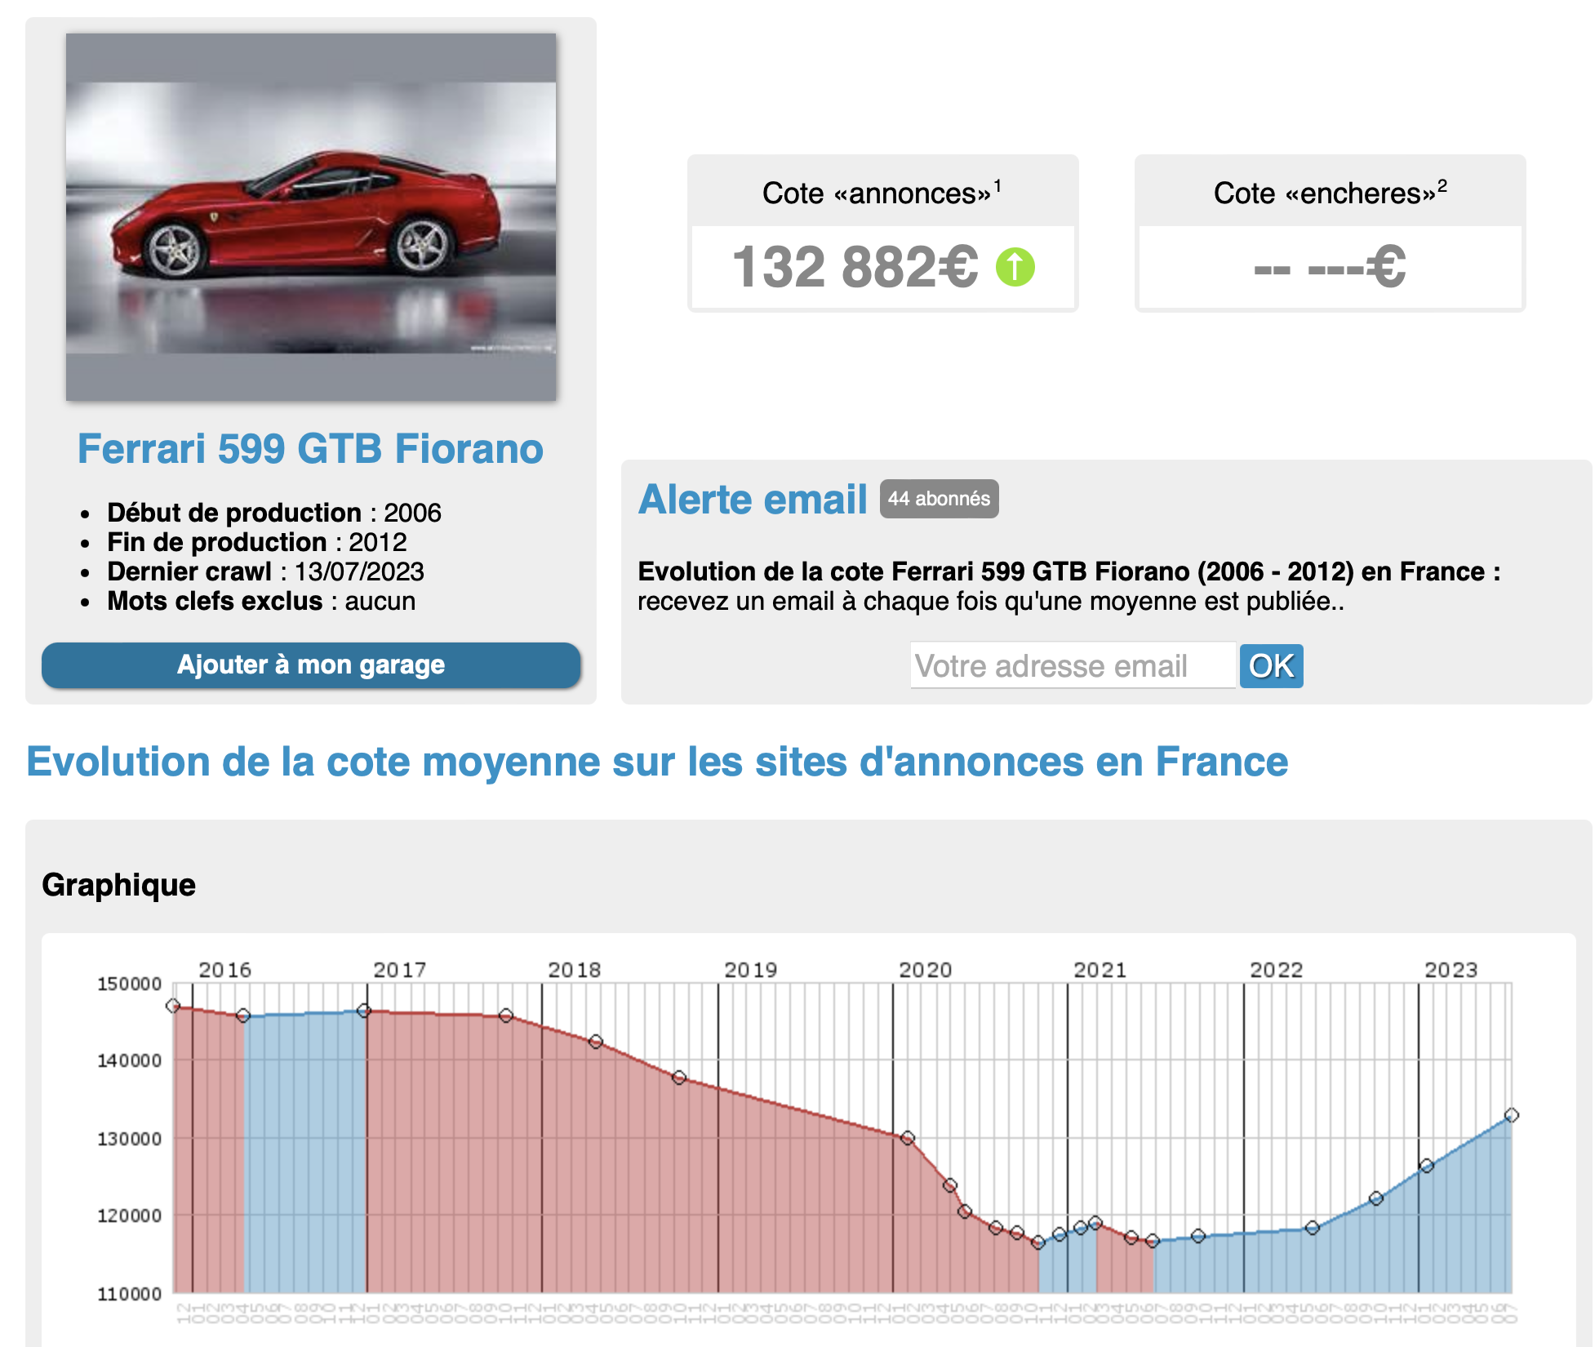The image size is (1595, 1347).
Task: Click Fin de production : 2012 line
Action: 257,542
